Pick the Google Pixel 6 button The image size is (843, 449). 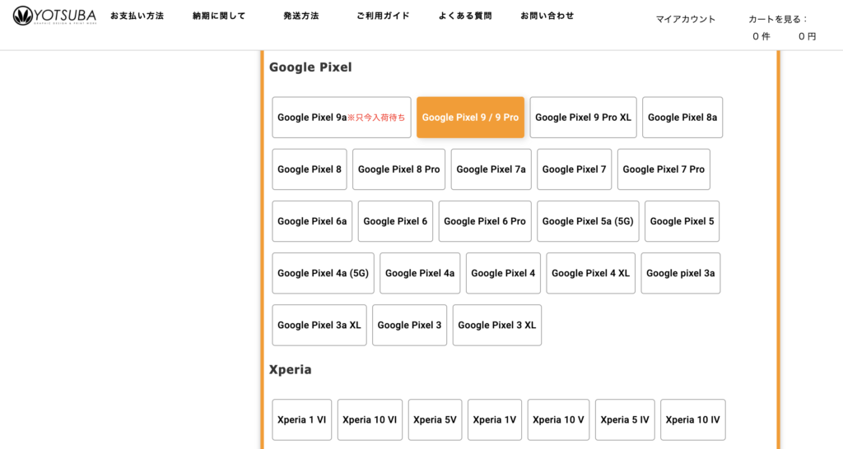[395, 221]
